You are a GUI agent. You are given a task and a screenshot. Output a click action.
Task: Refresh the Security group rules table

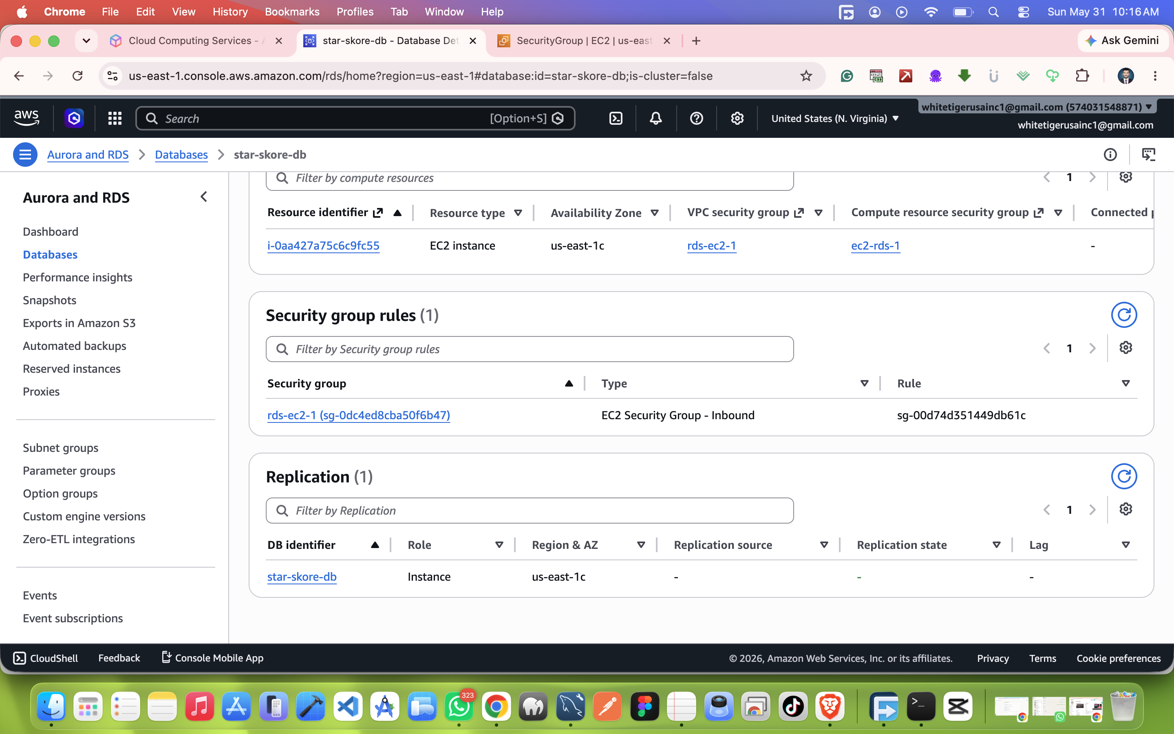coord(1124,315)
